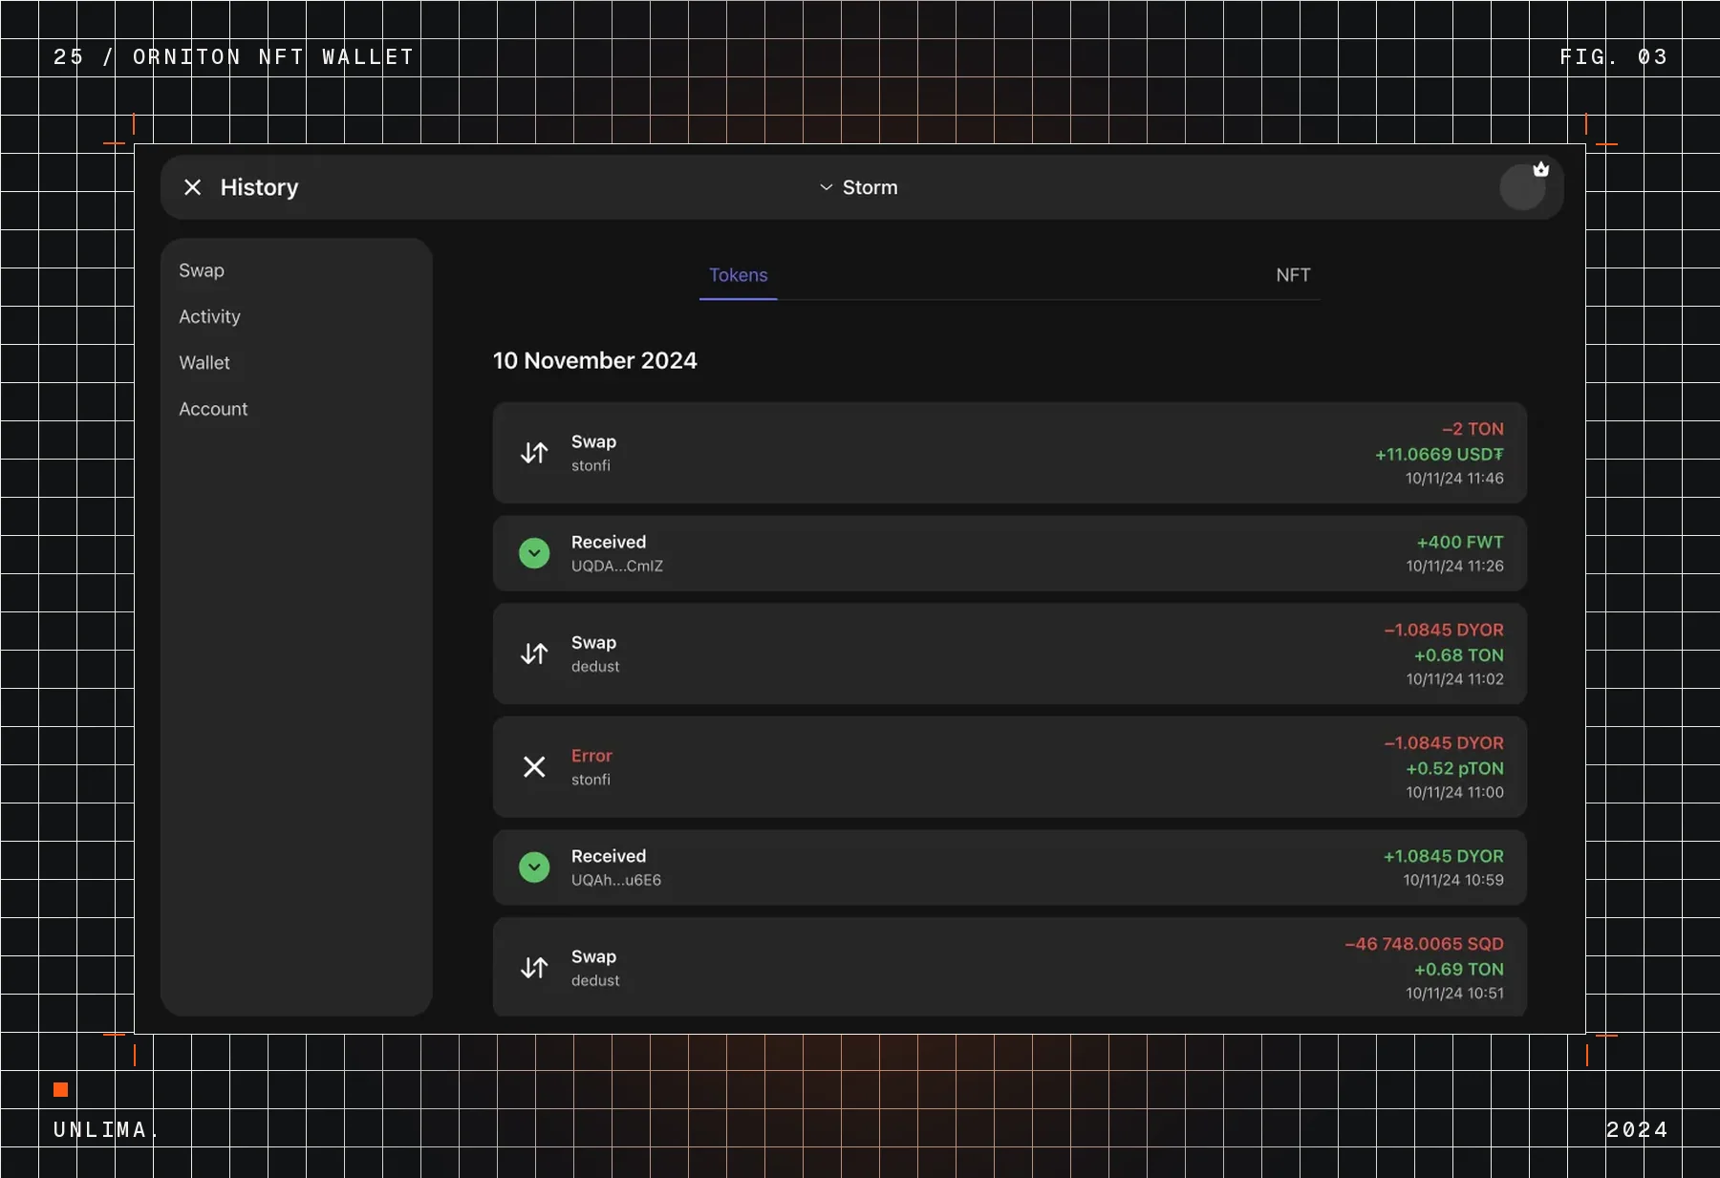
Task: Open the profile avatar with crown
Action: coord(1523,185)
